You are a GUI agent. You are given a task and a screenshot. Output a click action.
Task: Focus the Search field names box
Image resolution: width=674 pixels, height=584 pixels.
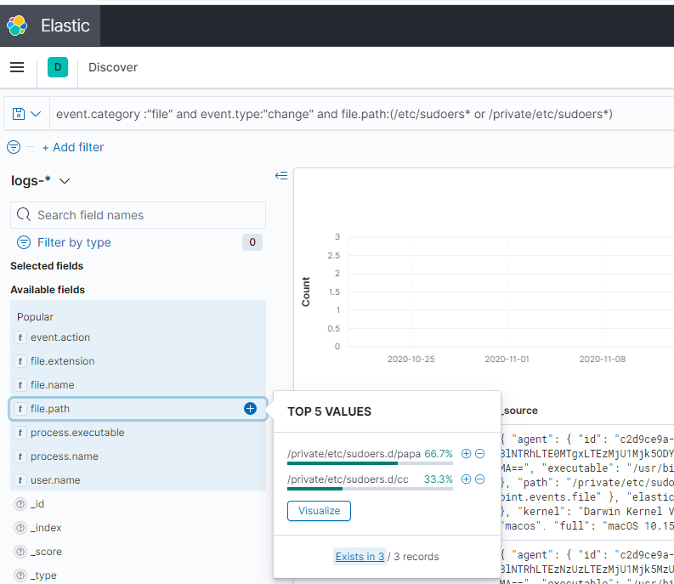(138, 215)
